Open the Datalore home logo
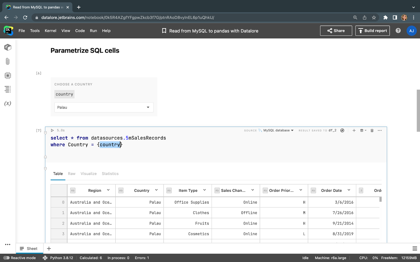The image size is (420, 262). click(8, 31)
